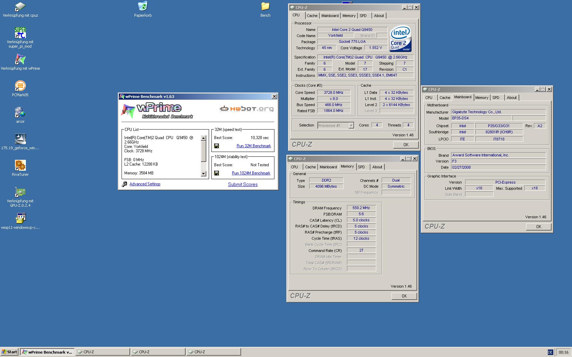This screenshot has width=572, height=357.
Task: Switch to Cache tab in Mainboard CPU-Z window
Action: click(445, 98)
